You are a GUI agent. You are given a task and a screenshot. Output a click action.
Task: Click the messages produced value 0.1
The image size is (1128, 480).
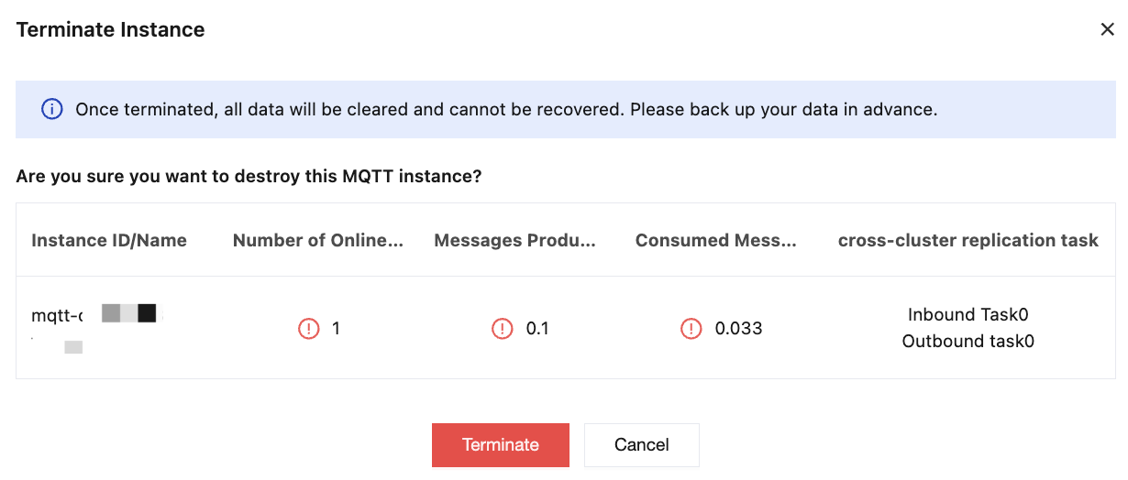point(537,328)
